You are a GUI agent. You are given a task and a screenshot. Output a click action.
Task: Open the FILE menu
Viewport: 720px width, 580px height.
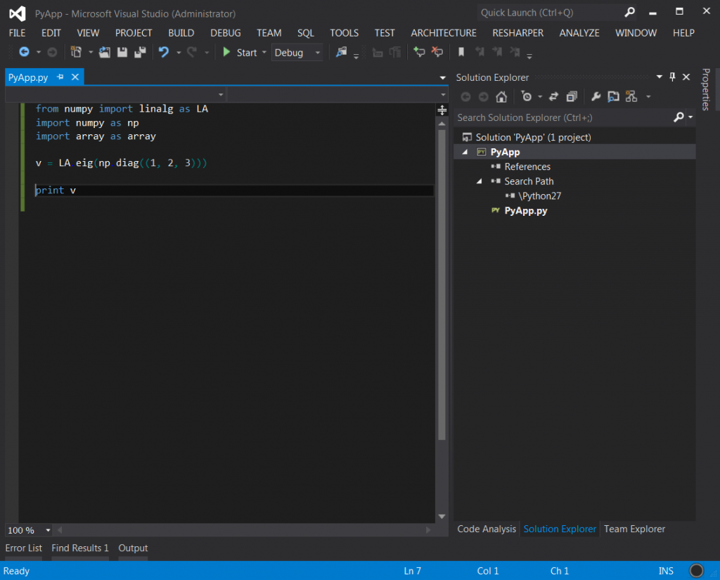pyautogui.click(x=18, y=33)
